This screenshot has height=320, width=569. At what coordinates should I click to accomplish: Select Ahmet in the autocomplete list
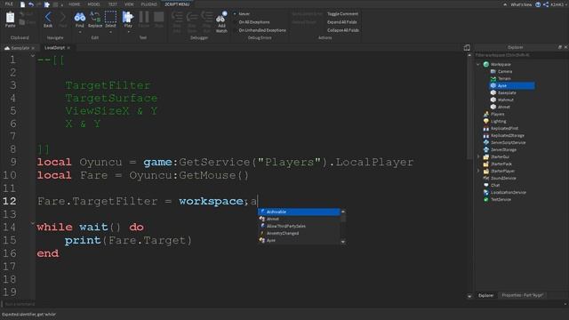[299, 220]
